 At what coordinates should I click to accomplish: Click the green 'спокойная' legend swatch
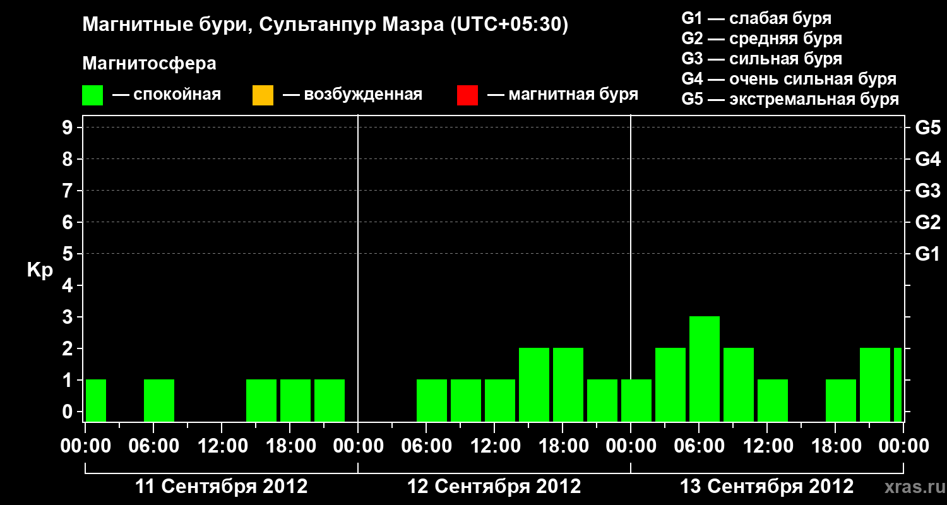coord(93,95)
